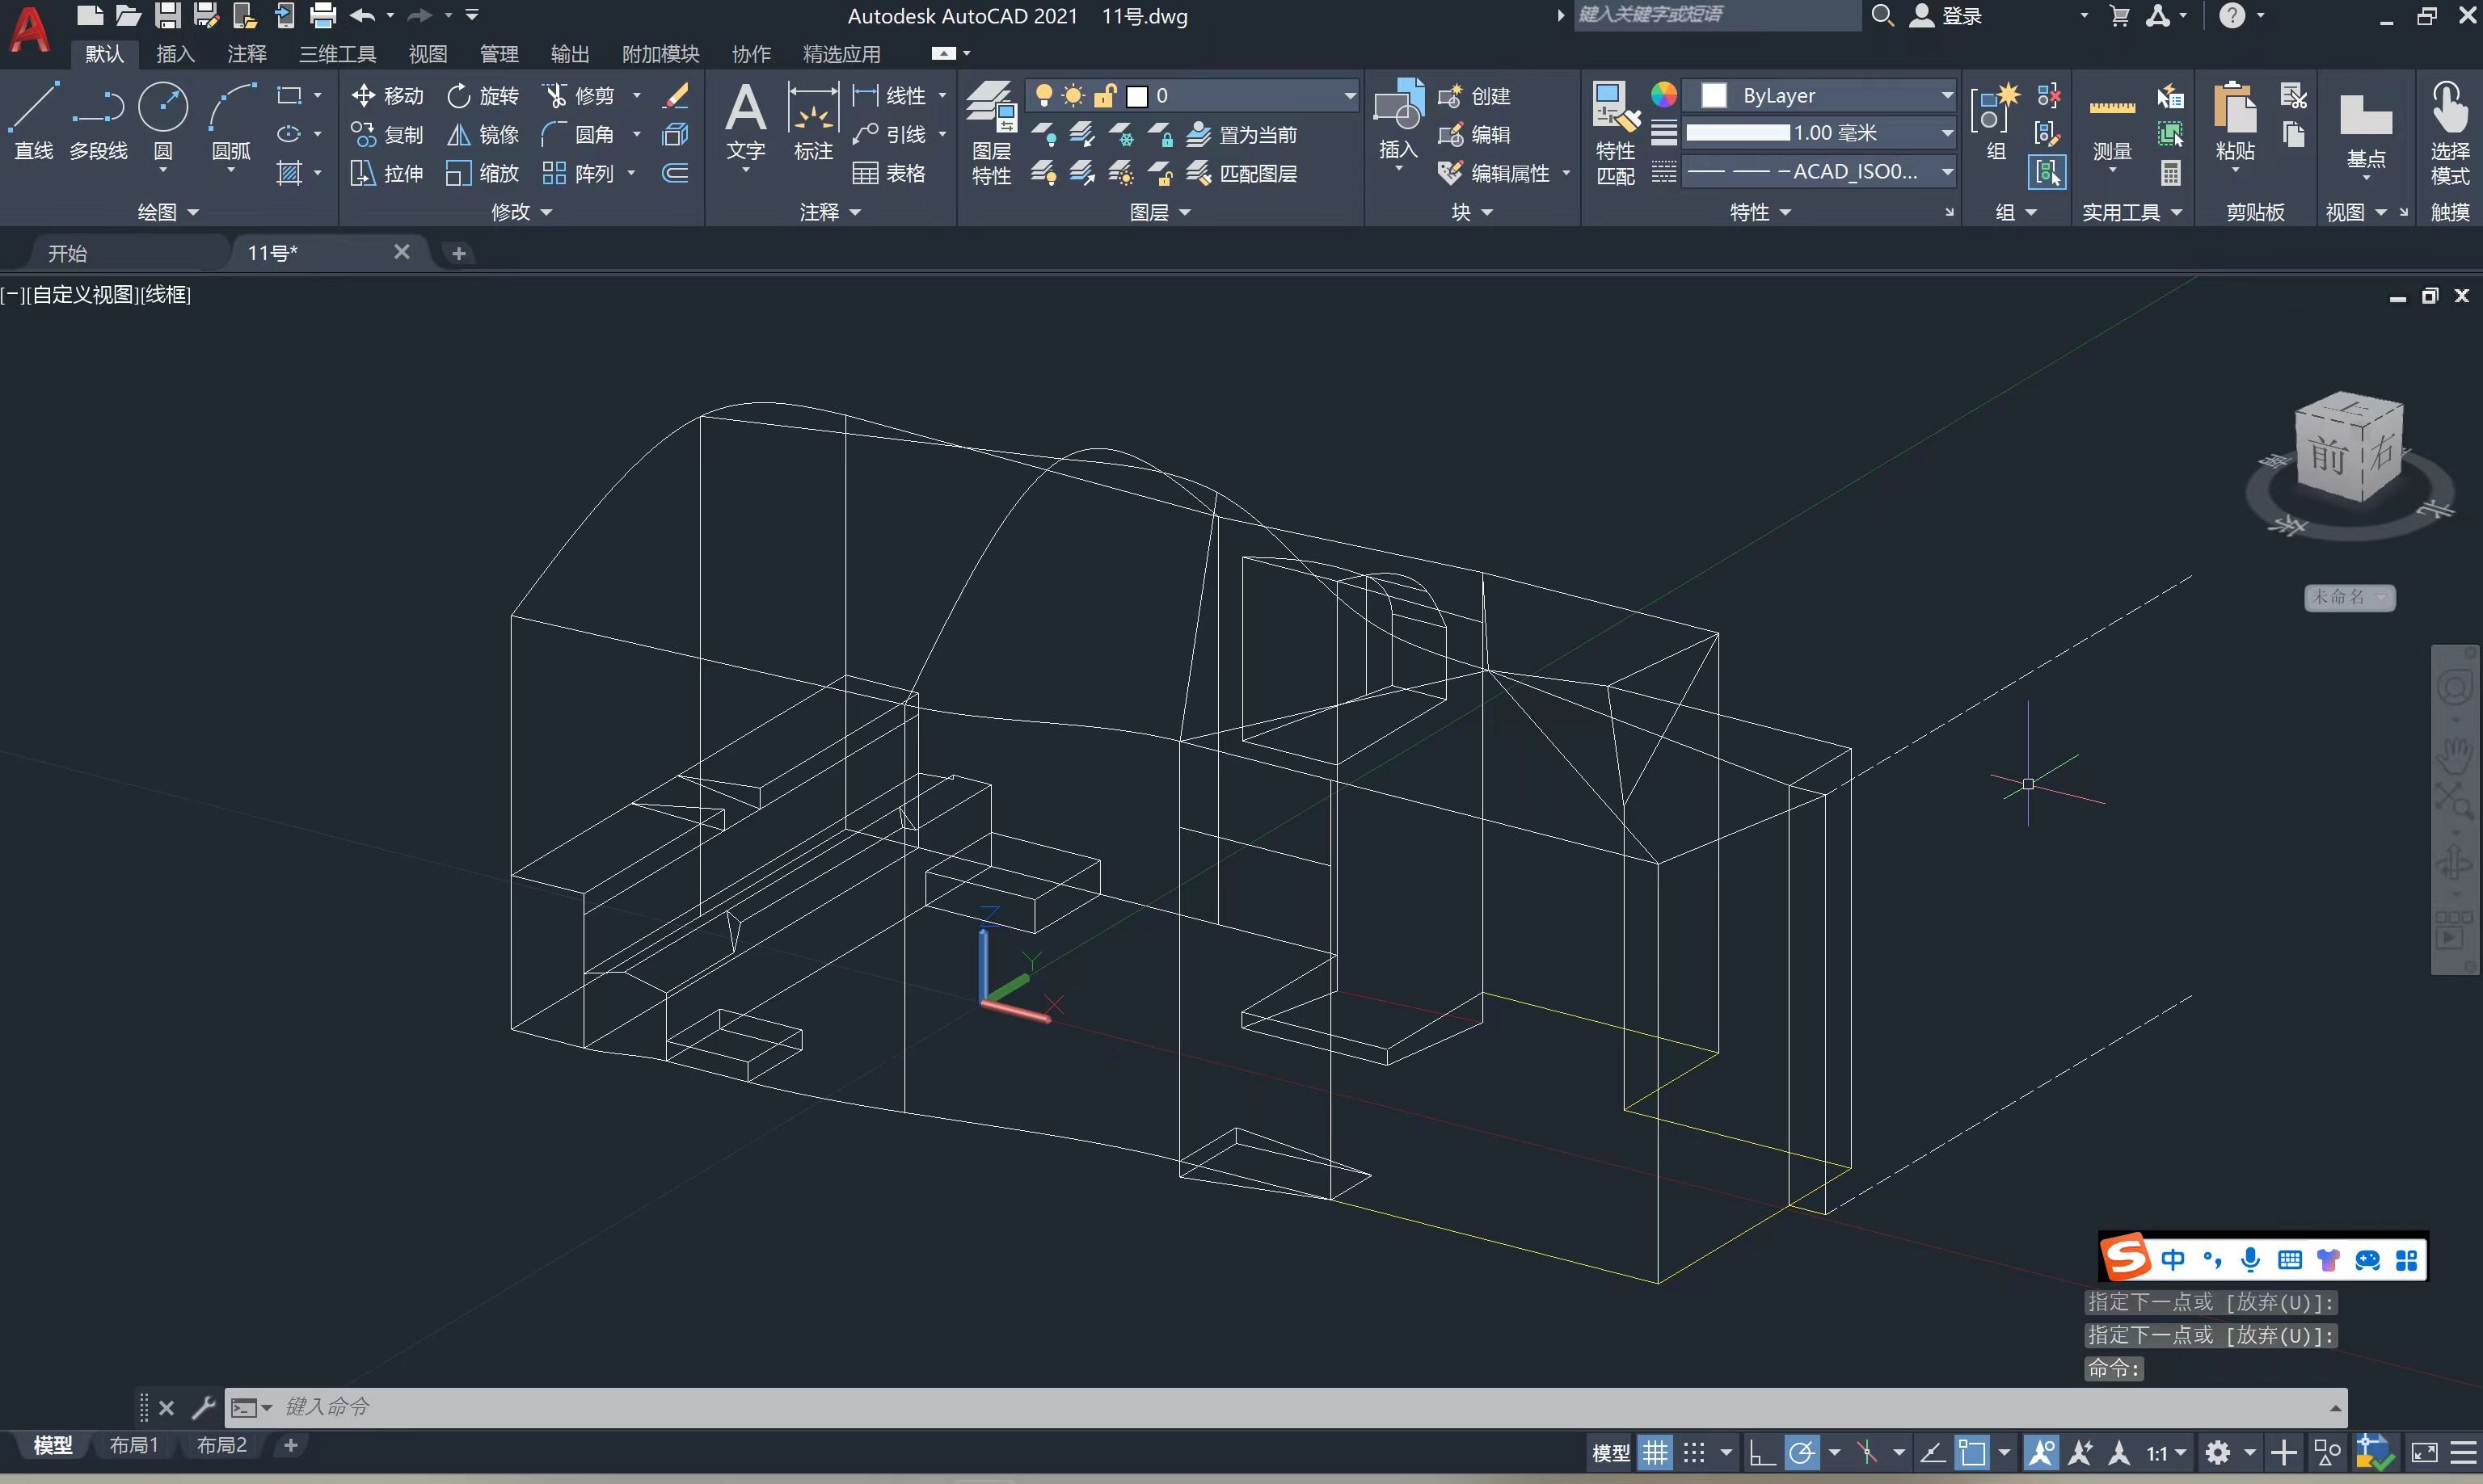
Task: Select the Arc (圆弧) tool
Action: point(231,122)
